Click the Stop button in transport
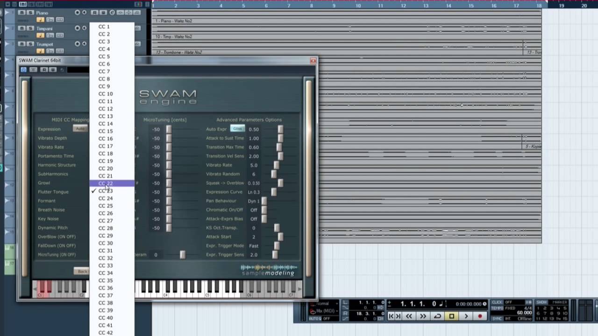Screen dimensions: 598x336 point(451,316)
